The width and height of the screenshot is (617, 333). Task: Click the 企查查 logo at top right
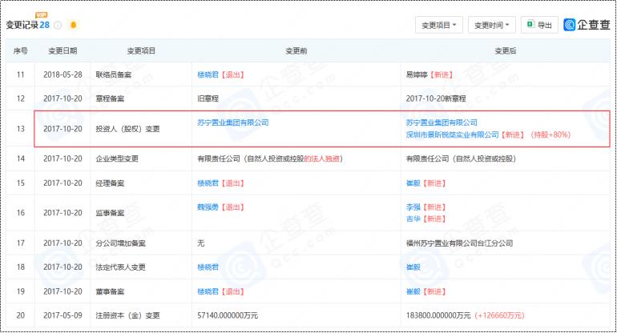click(x=587, y=25)
